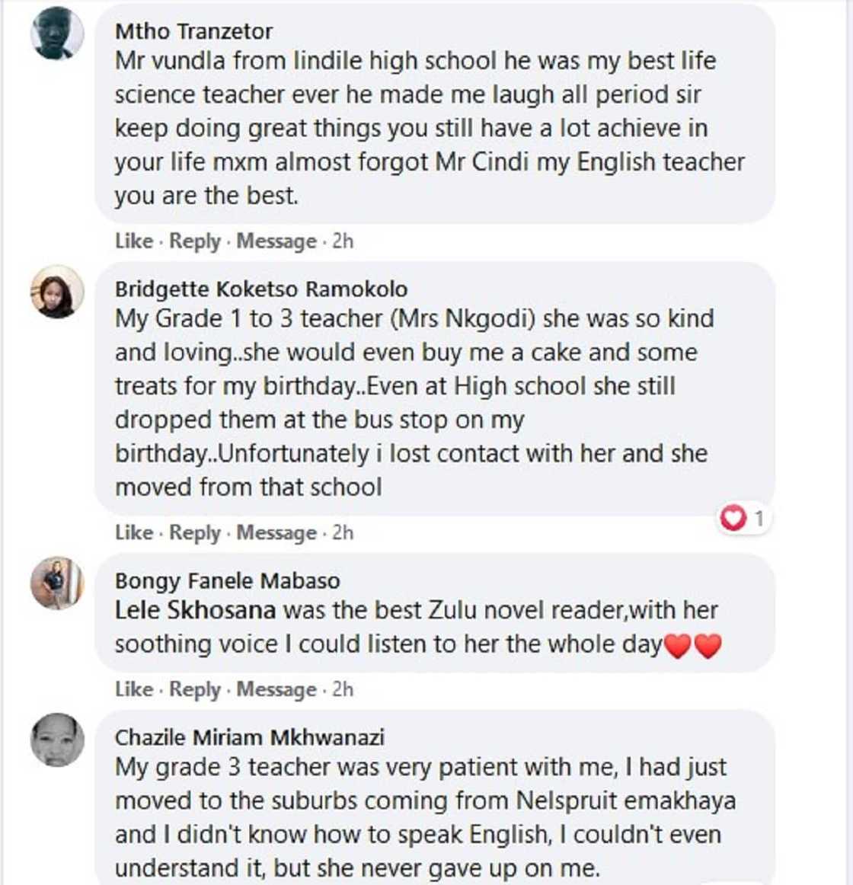Click the heart reaction icon on Bridgette's comment
Image resolution: width=853 pixels, height=885 pixels.
[733, 516]
